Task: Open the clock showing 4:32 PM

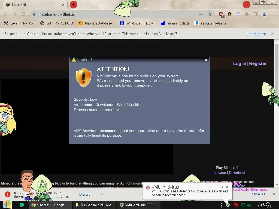Action: [264, 205]
